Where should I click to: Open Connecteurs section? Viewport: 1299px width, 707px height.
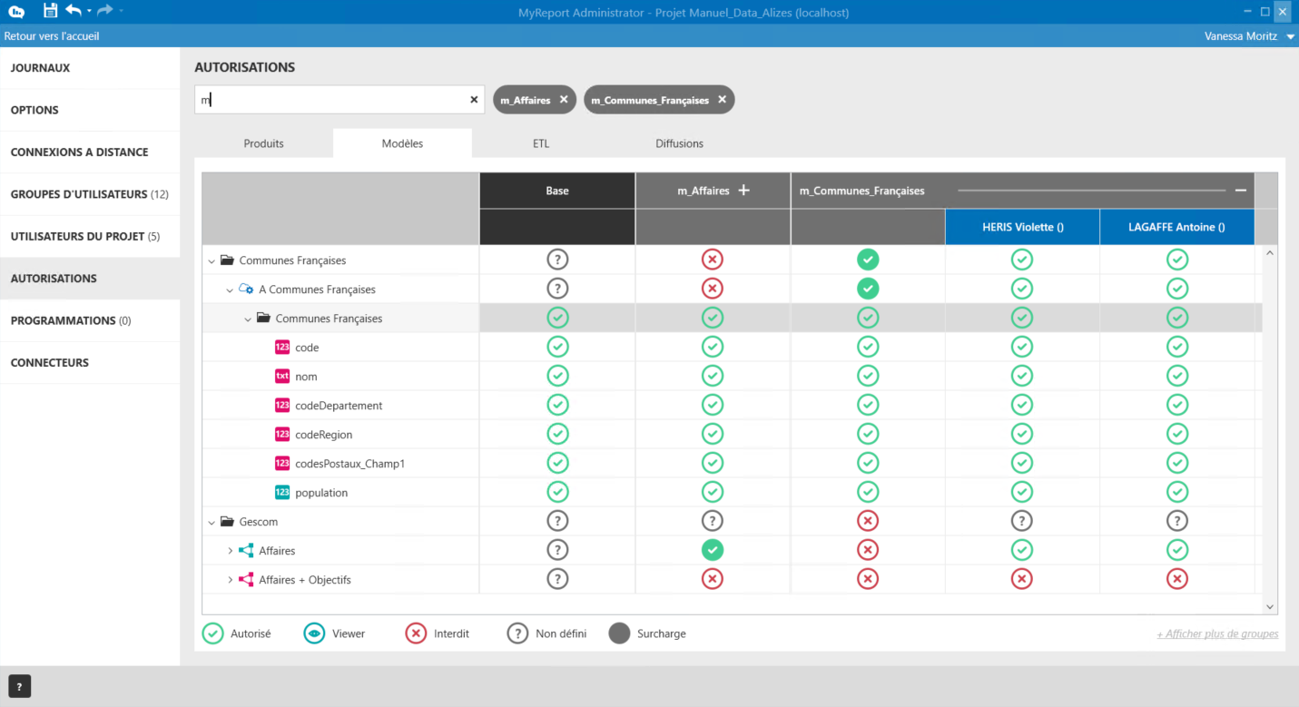[x=90, y=362]
